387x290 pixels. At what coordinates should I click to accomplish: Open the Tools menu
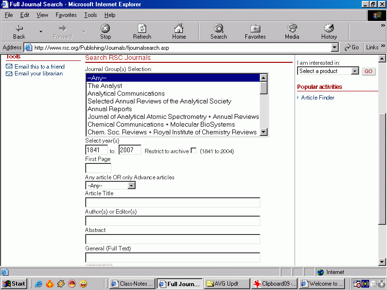coord(90,15)
